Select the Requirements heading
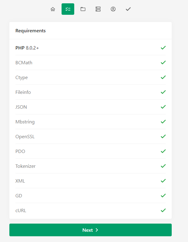 click(30, 30)
